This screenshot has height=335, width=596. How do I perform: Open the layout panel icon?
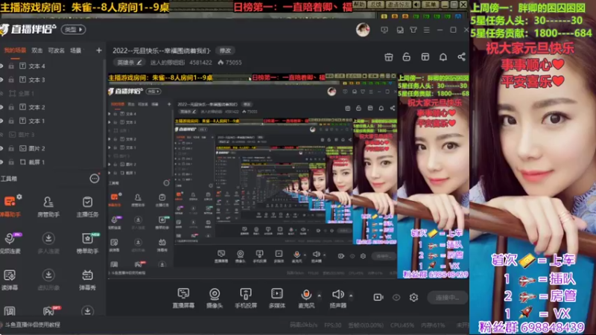(425, 57)
